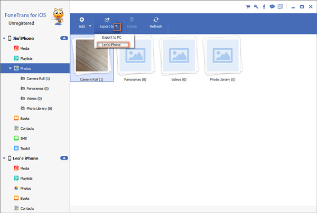The height and width of the screenshot is (213, 317).
Task: Open the Facebook share icon
Action: click(264, 7)
